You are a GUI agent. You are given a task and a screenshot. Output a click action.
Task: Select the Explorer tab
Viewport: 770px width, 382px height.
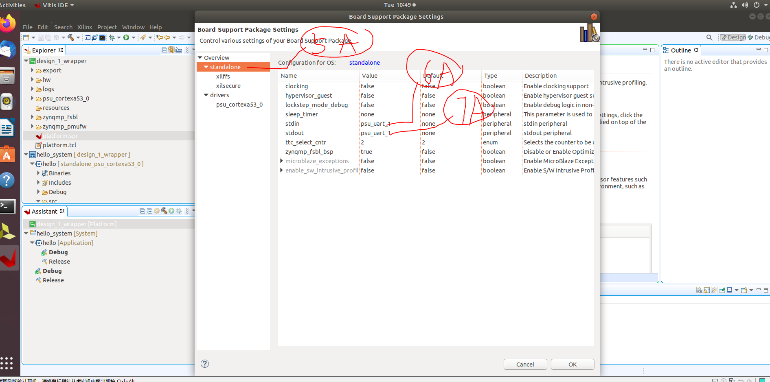pyautogui.click(x=44, y=50)
